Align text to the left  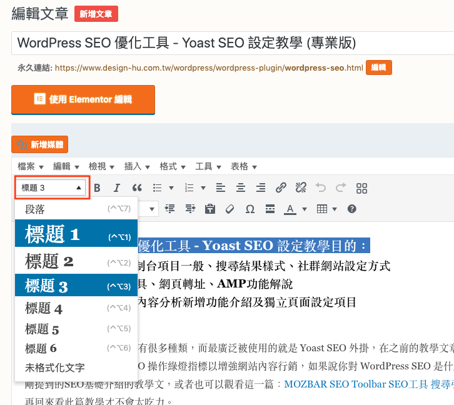(x=221, y=188)
